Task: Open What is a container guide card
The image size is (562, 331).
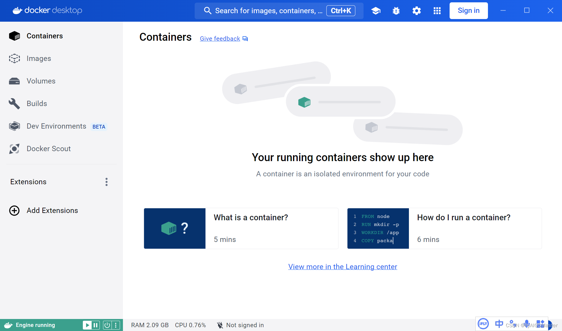Action: coord(241,228)
